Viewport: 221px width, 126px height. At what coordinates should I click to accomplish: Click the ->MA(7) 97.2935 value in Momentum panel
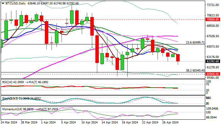click(47, 109)
